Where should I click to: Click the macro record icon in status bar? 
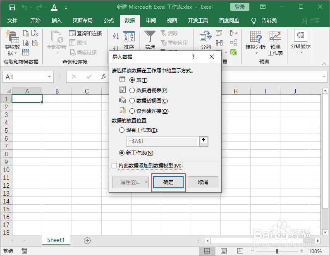click(x=24, y=251)
